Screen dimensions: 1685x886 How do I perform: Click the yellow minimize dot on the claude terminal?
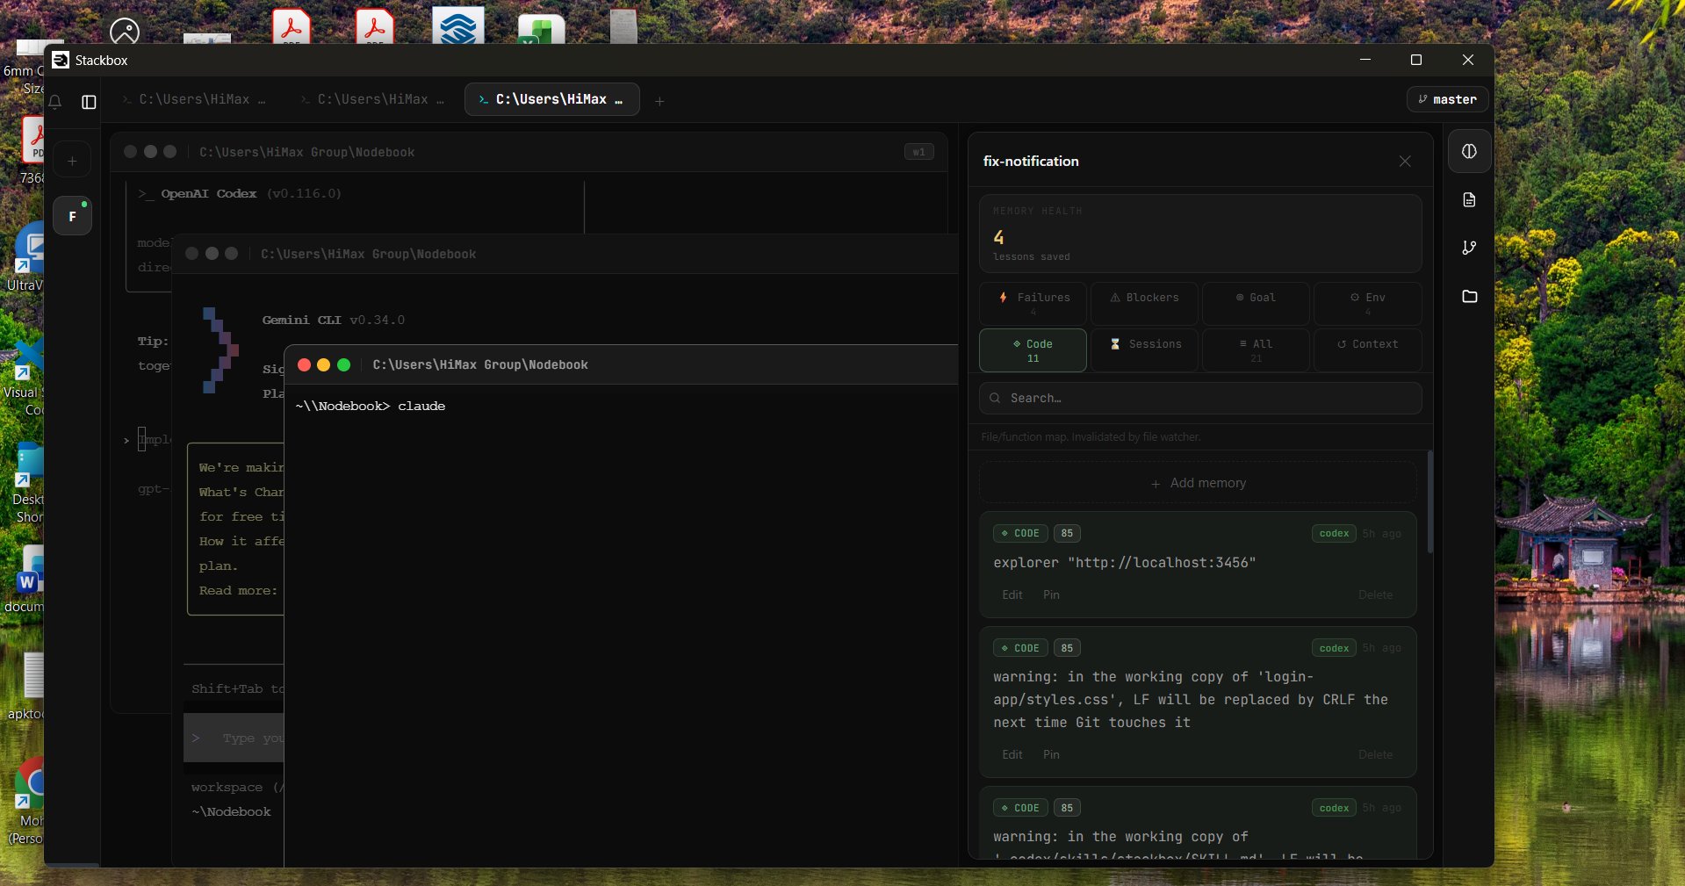click(324, 365)
